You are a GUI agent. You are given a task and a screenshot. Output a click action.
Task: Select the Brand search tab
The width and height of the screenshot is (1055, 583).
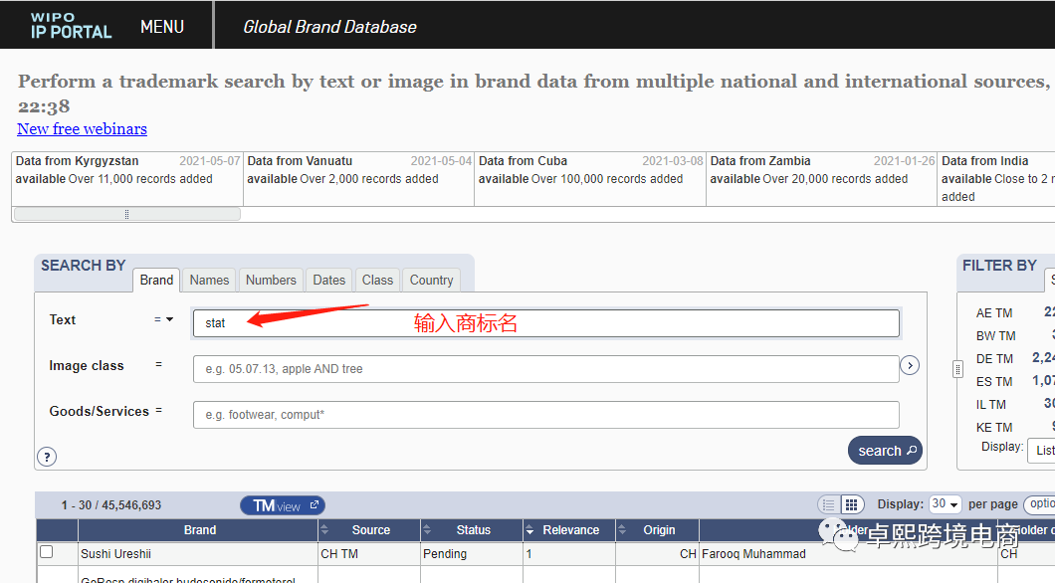(x=156, y=280)
